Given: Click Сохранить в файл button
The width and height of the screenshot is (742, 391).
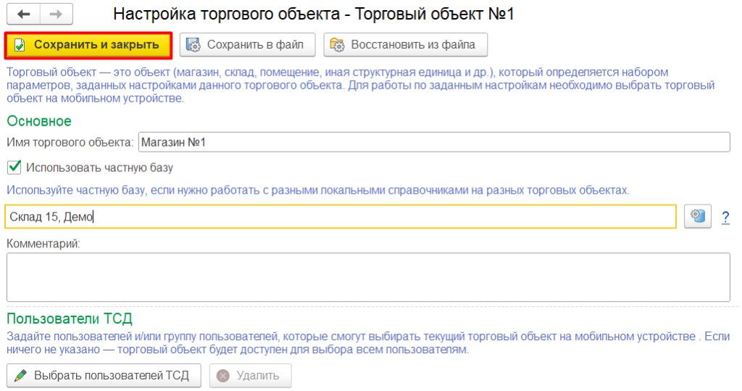Looking at the screenshot, I should click(248, 45).
